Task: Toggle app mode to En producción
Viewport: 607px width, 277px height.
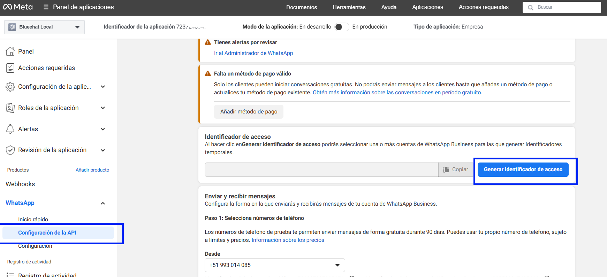Action: (x=341, y=27)
